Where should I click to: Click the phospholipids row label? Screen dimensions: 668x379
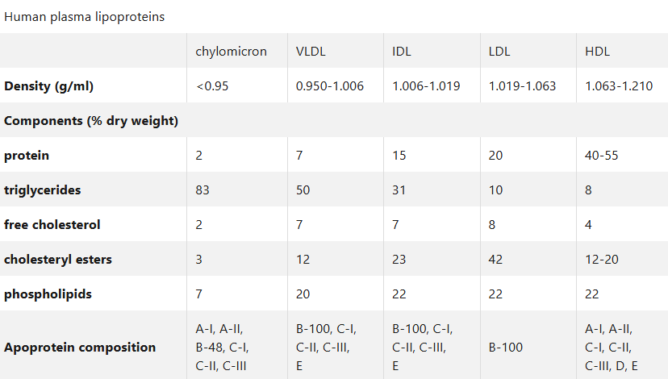point(48,294)
